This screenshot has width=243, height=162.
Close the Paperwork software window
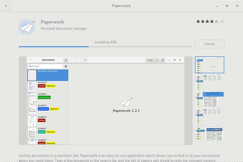[237, 6]
